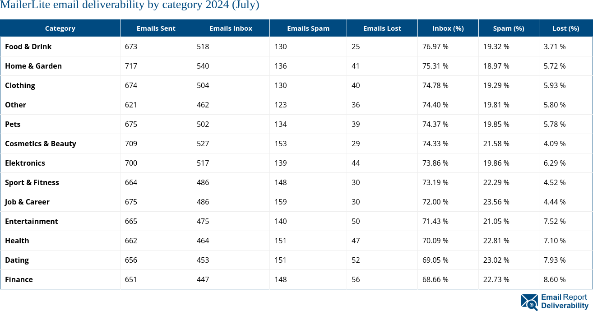Viewport: 593px width, 311px height.
Task: Click 4.09 % lost rate for Cosmetics & Beauty
Action: tap(555, 144)
